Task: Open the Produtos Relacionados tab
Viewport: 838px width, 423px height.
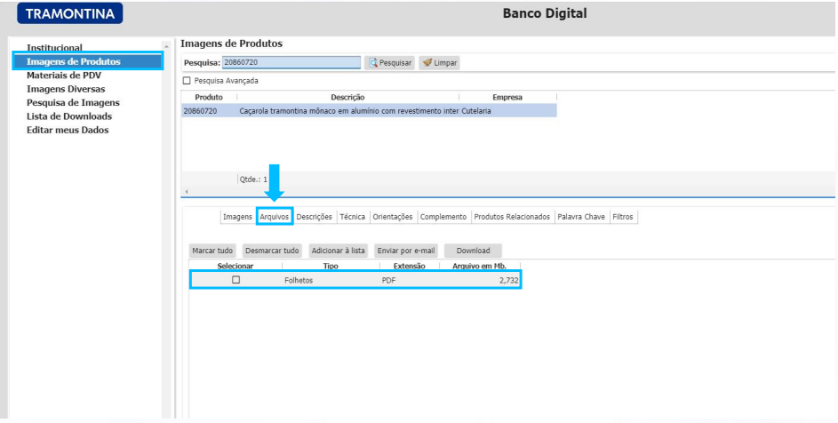Action: (512, 217)
